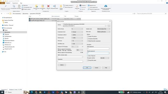The width and height of the screenshot is (168, 94).
Task: Click the Copy icon in Explorer ribbon
Action: [14, 6]
